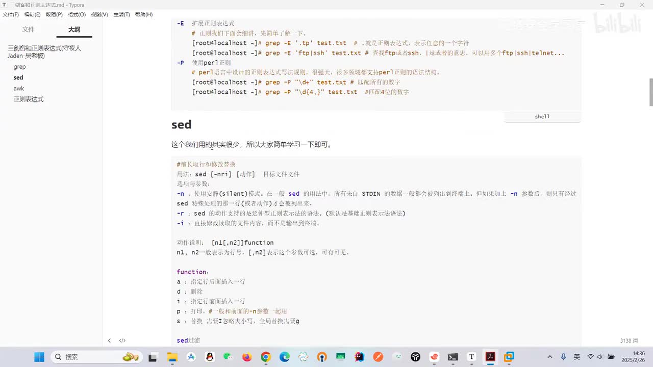Image resolution: width=653 pixels, height=367 pixels.
Task: Open Task View on the taskbar
Action: point(153,357)
